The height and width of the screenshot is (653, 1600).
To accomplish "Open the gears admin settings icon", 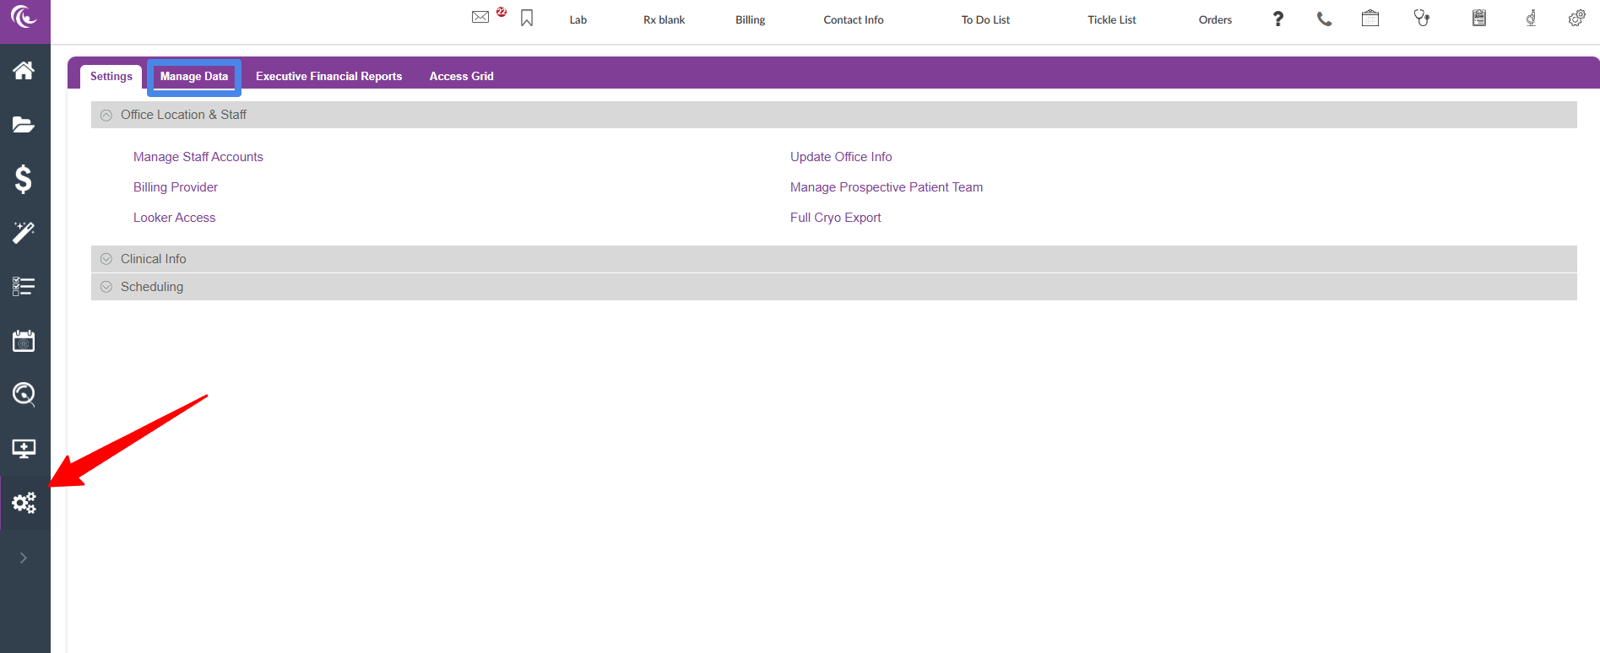I will click(x=24, y=503).
